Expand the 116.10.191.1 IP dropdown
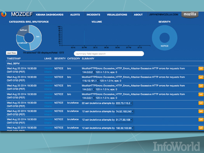Image resolution: width=204 pixels, height=153 pixels. [90, 81]
